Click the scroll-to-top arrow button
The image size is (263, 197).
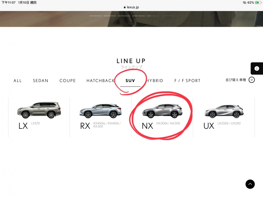tap(250, 184)
